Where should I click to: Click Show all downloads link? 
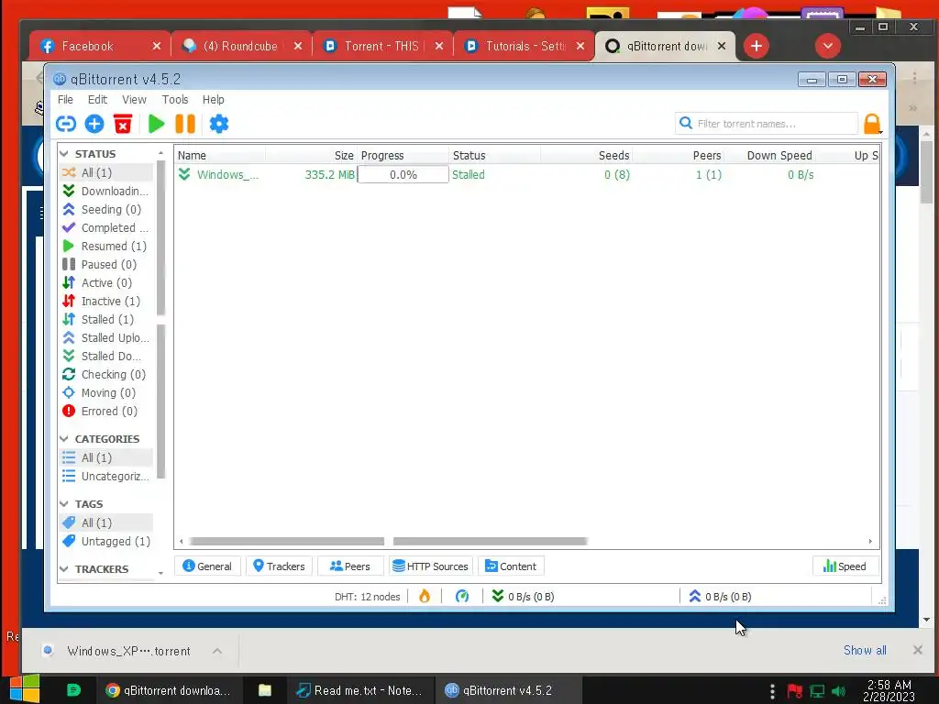point(865,650)
